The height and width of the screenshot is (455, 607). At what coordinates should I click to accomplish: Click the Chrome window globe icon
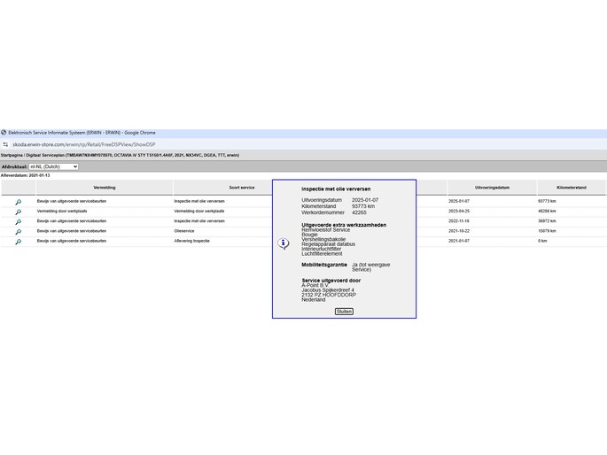4,133
